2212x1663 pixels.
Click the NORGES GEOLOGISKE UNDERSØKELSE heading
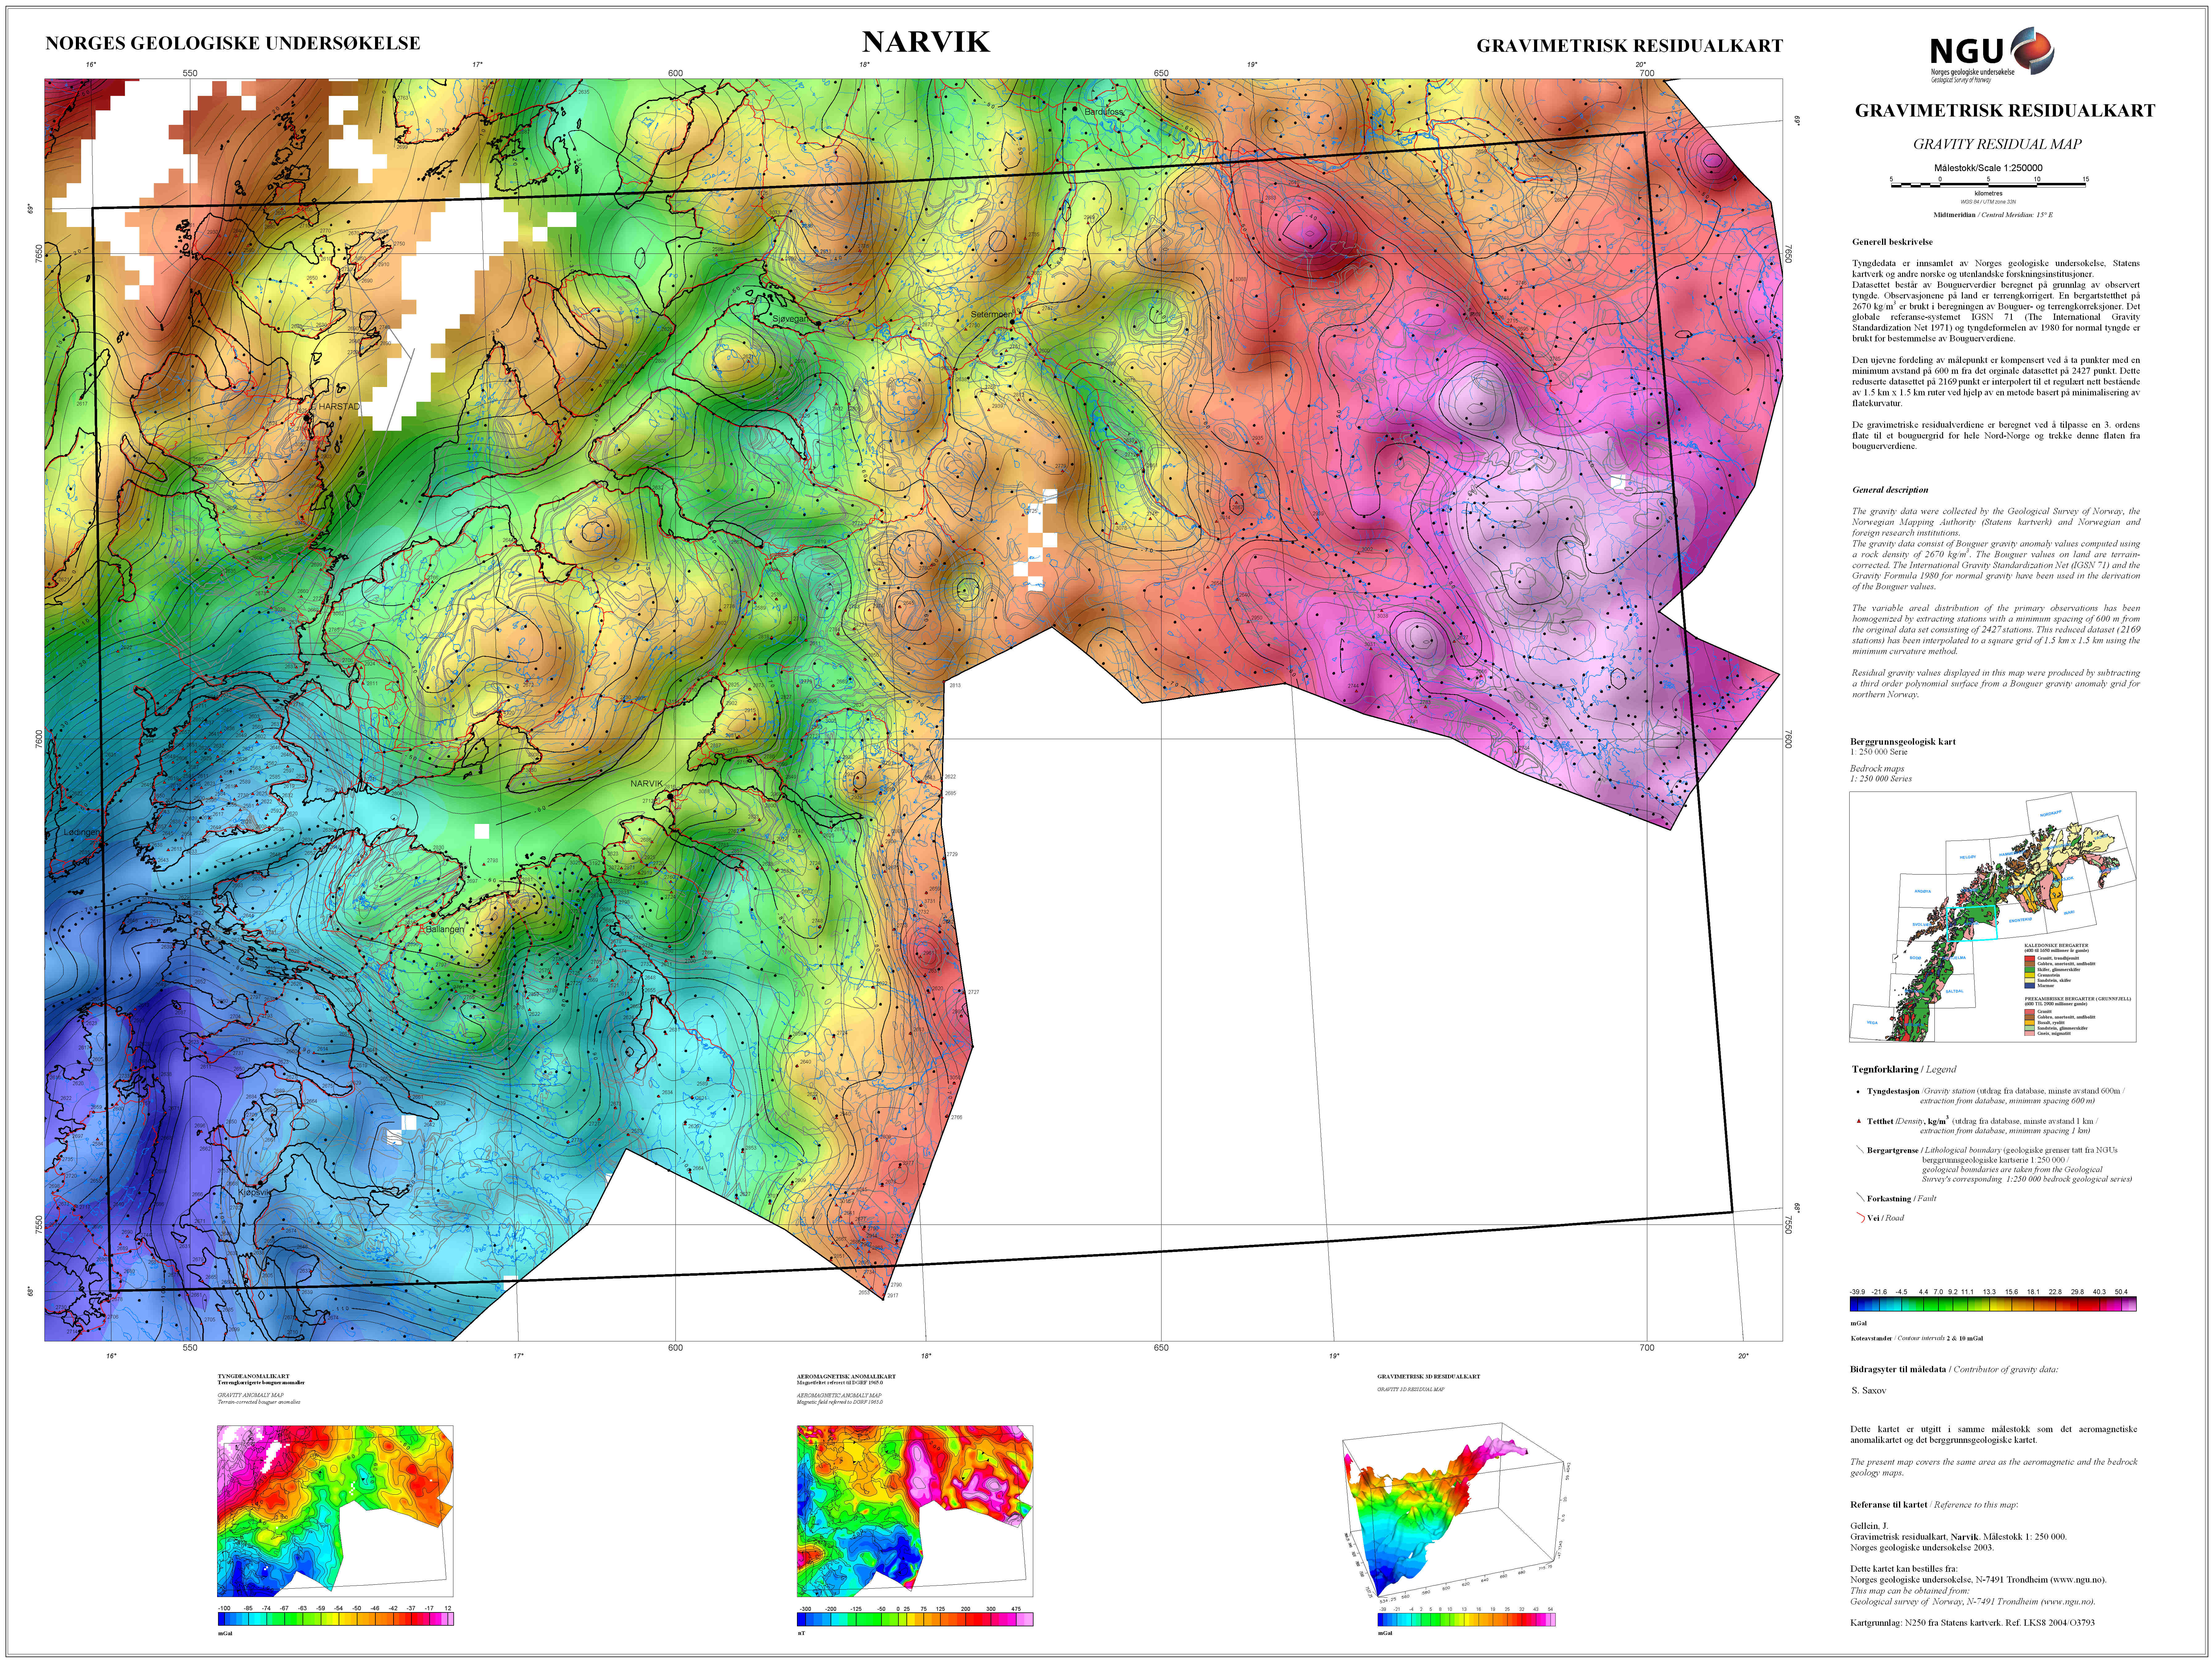[233, 43]
